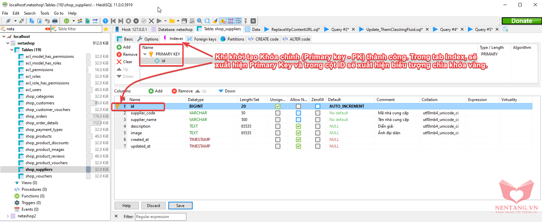Expand the netashop2 database node
Viewport: 542px width, 222px height.
8,216
